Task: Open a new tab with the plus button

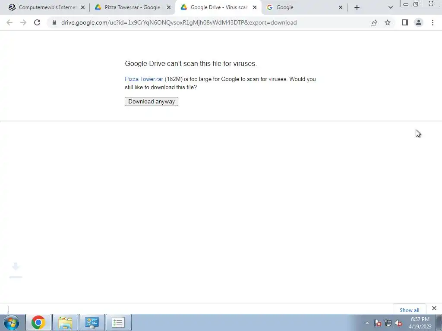Action: click(357, 7)
